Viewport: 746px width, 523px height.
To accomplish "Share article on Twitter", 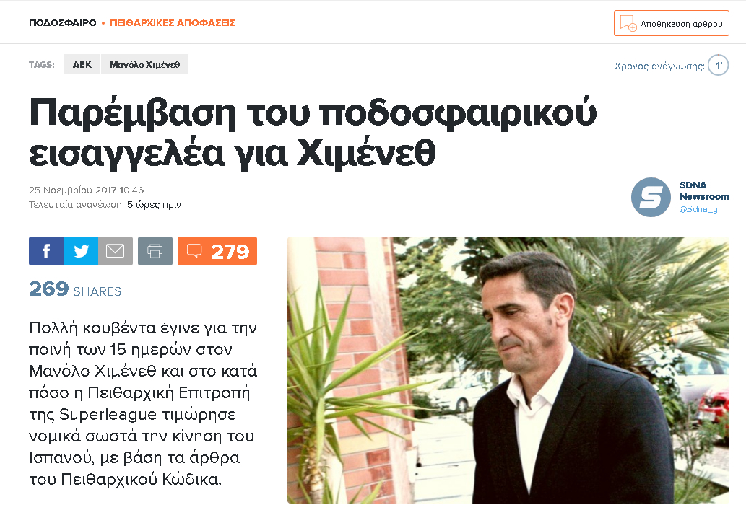I will pyautogui.click(x=81, y=251).
